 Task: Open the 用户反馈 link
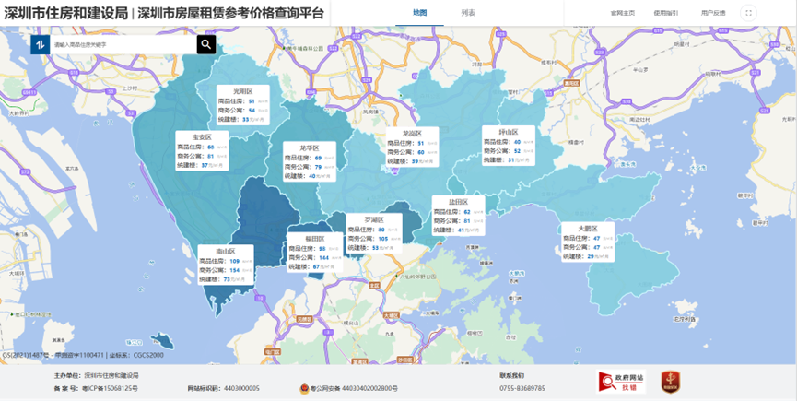tap(712, 13)
